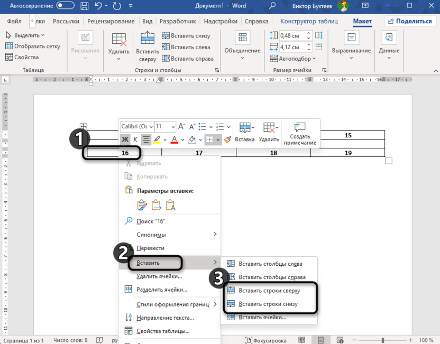The height and width of the screenshot is (344, 440).
Task: Click the Share button
Action: (x=409, y=22)
